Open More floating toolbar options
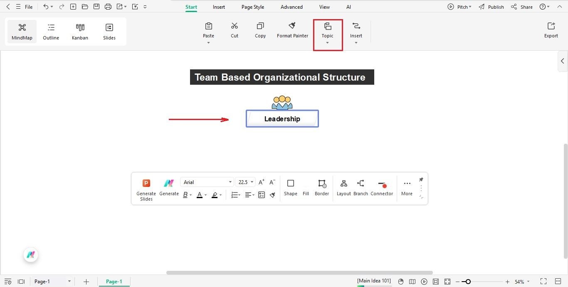The height and width of the screenshot is (287, 568). (x=407, y=188)
